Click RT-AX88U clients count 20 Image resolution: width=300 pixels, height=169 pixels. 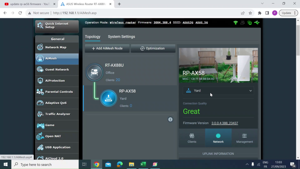(x=118, y=80)
